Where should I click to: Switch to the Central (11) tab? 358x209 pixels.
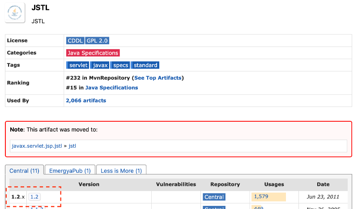(x=24, y=171)
